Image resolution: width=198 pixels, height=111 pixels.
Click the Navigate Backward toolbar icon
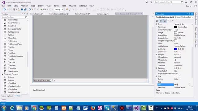click(x=5, y=10)
